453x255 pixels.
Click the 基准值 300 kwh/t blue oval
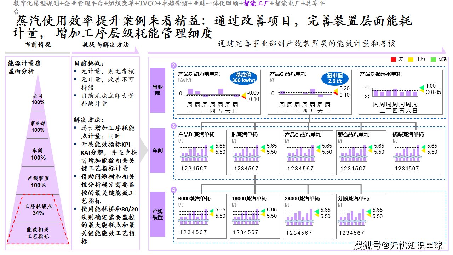pyautogui.click(x=243, y=78)
